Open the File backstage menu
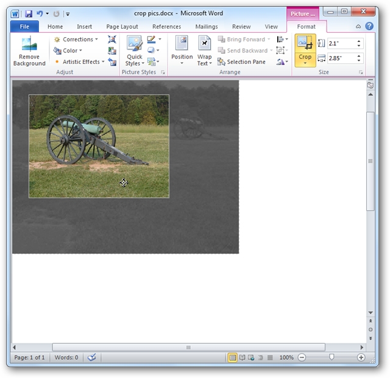The height and width of the screenshot is (378, 390). (x=24, y=27)
